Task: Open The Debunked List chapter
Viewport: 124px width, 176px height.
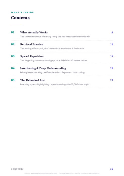Action: (x=32, y=80)
